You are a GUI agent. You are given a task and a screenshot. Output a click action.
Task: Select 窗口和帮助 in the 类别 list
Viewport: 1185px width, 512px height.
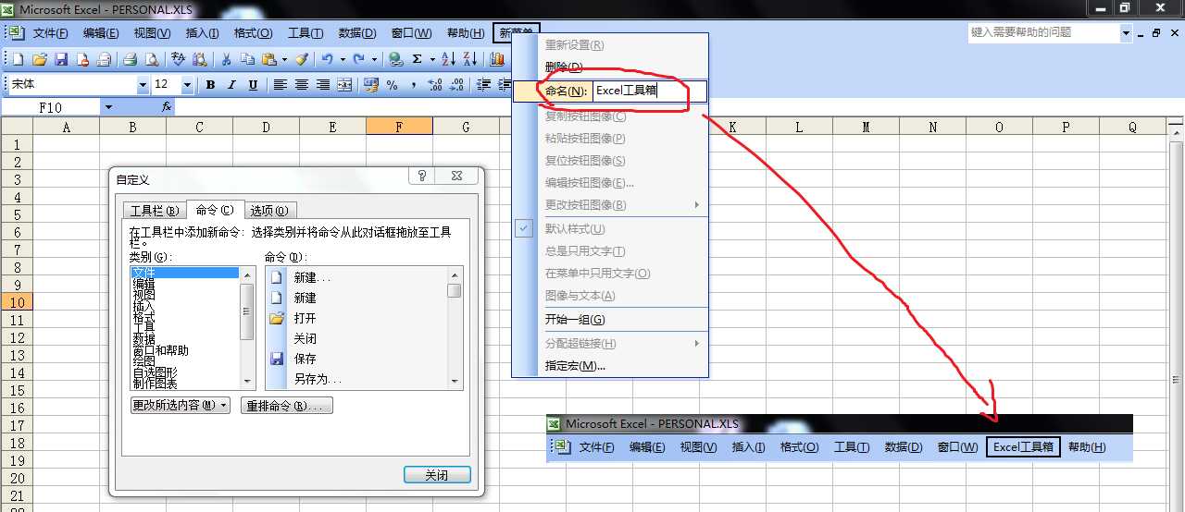coord(160,351)
